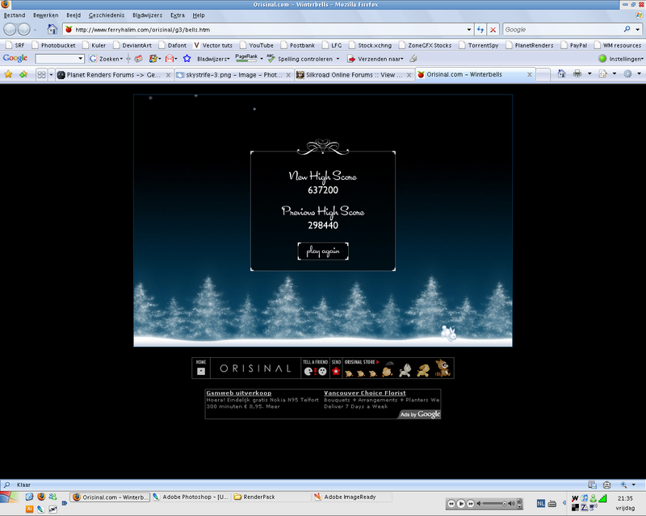The width and height of the screenshot is (646, 516).
Task: Click the Ads by Google label
Action: click(420, 414)
